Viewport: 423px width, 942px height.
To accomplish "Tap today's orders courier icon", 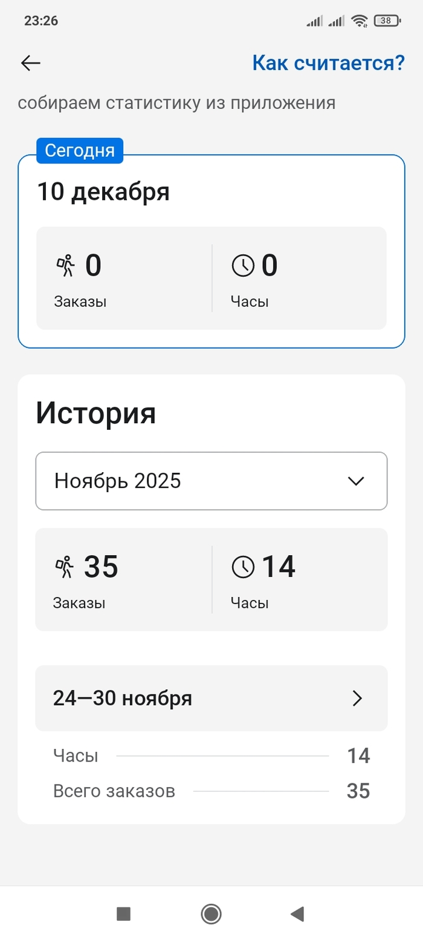I will [x=65, y=266].
